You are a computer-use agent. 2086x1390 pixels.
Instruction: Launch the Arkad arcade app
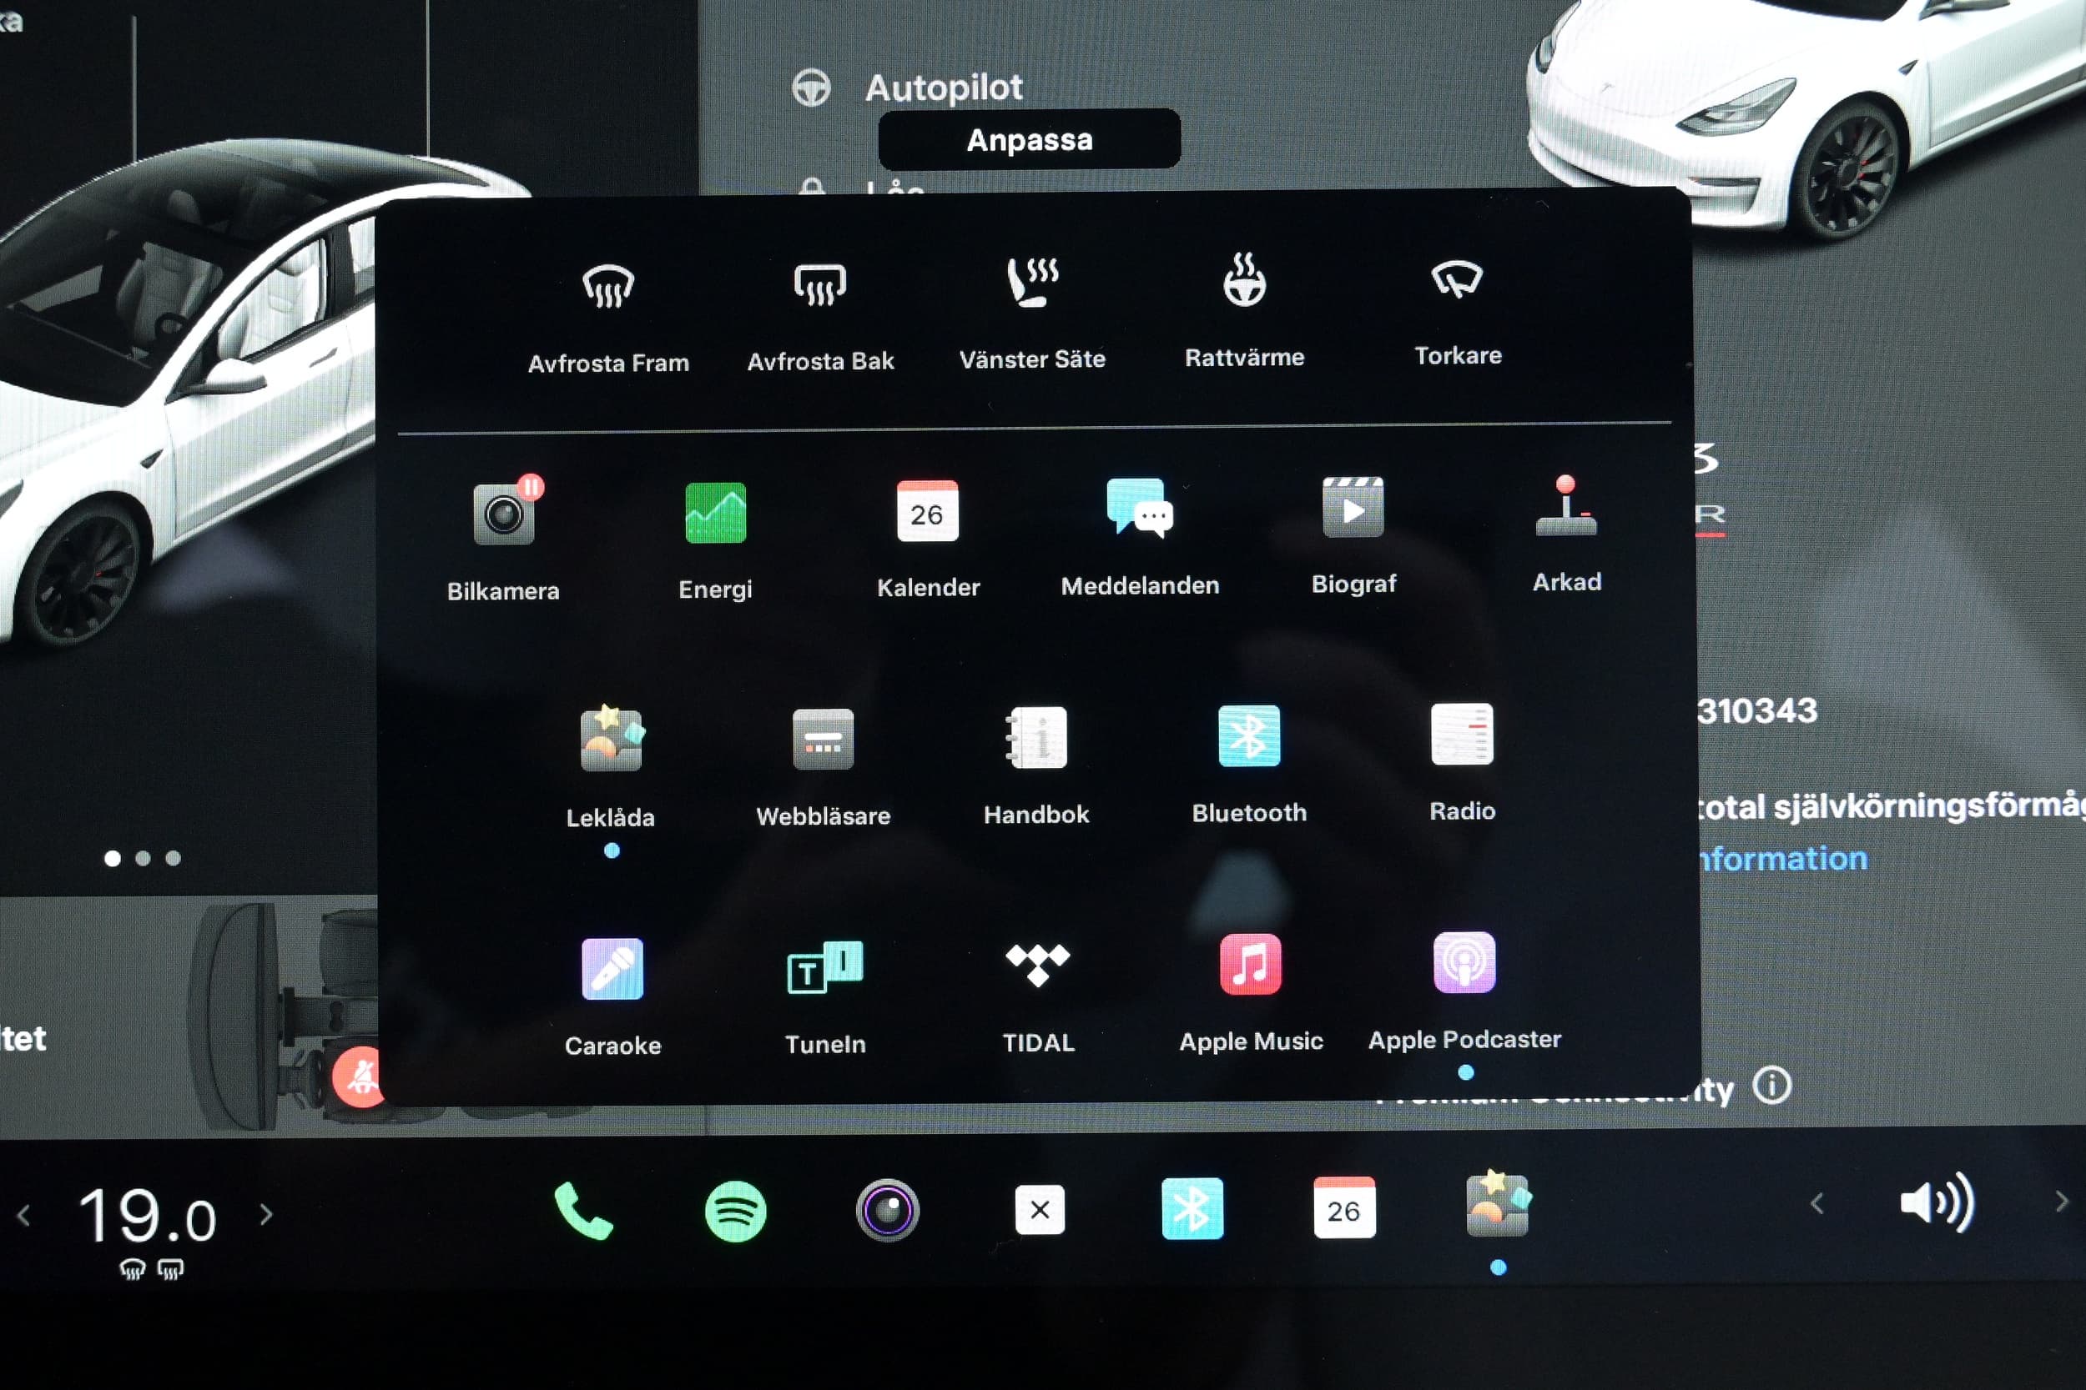1566,534
